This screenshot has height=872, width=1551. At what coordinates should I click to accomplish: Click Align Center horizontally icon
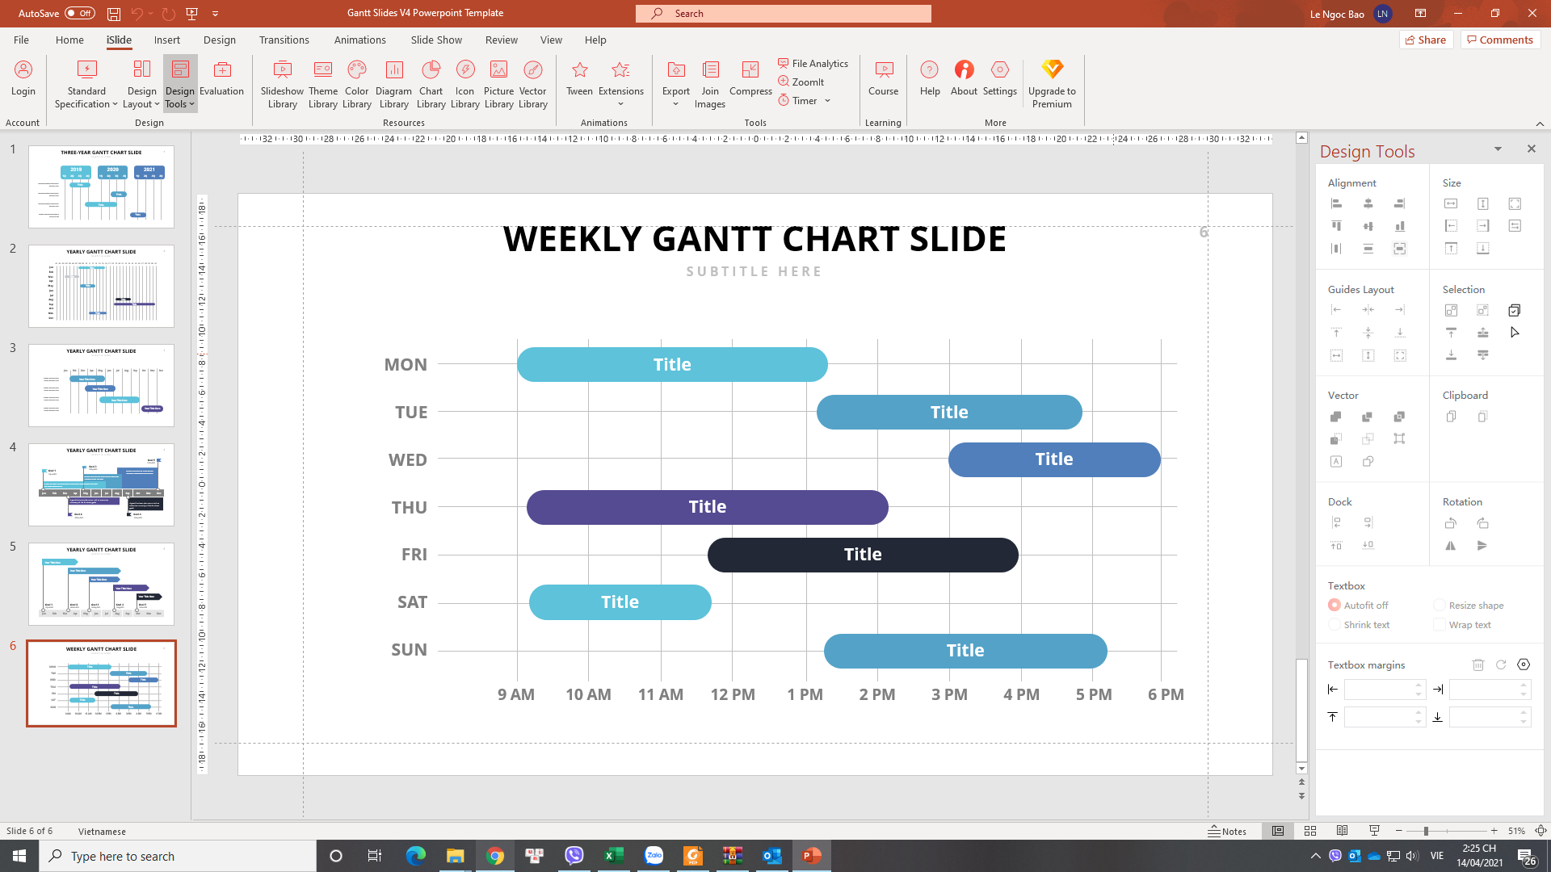tap(1368, 203)
